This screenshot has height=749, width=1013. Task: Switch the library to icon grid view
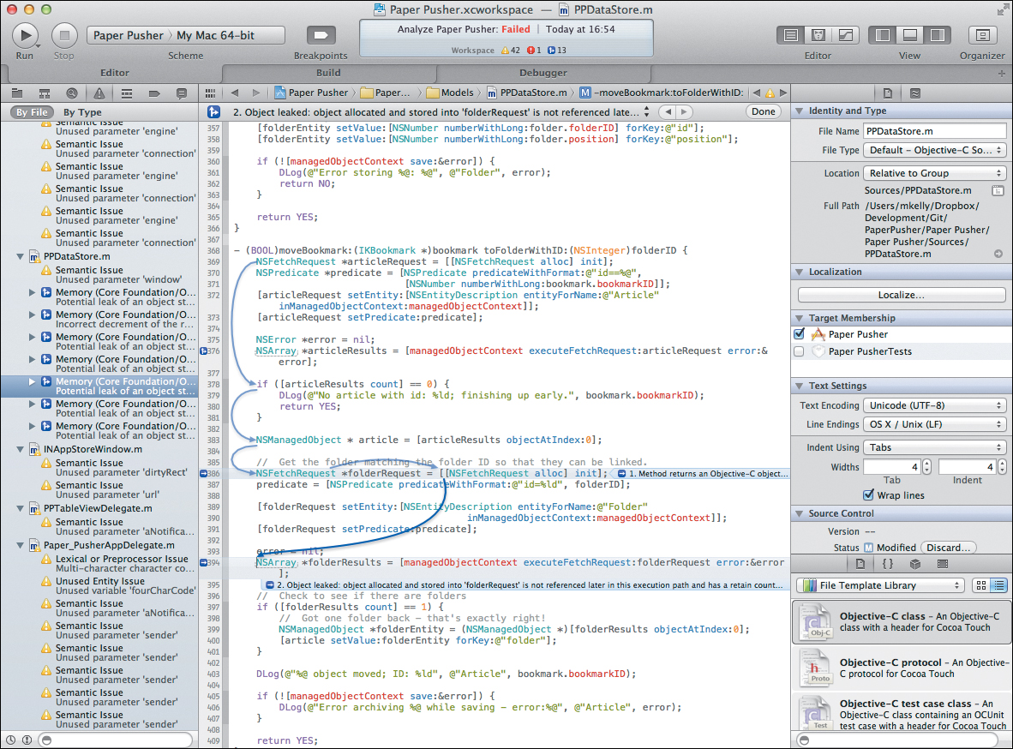click(980, 585)
